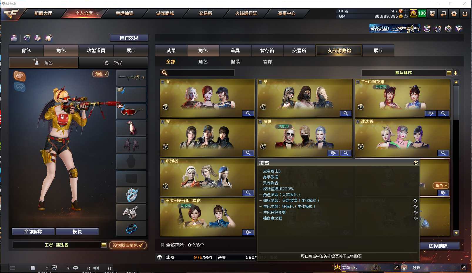
Task: Click the 全部解除 button
Action: (33, 232)
